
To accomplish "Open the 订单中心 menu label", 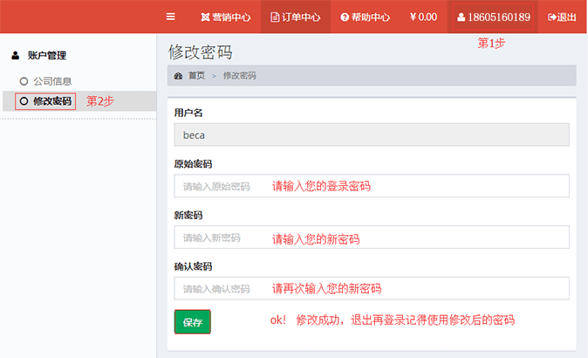I will coord(301,17).
